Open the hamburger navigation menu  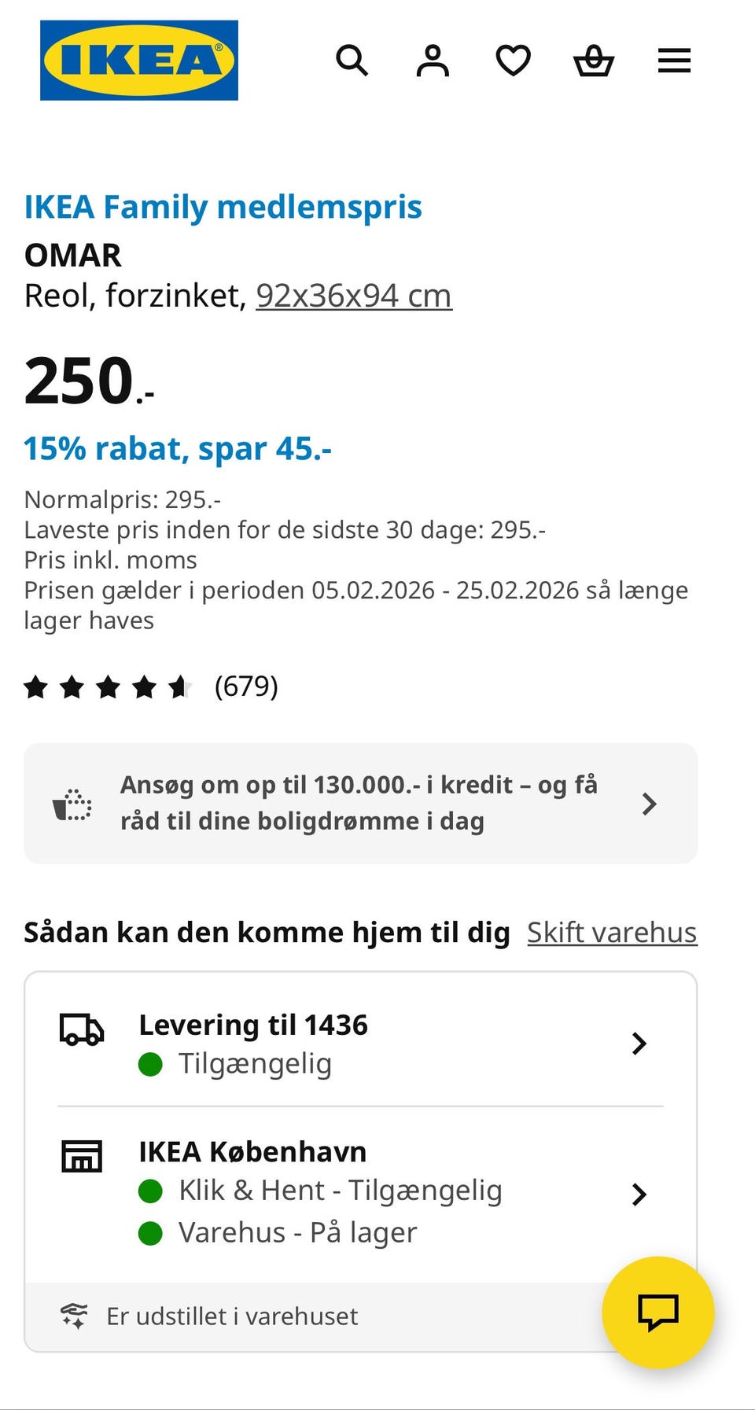(674, 61)
